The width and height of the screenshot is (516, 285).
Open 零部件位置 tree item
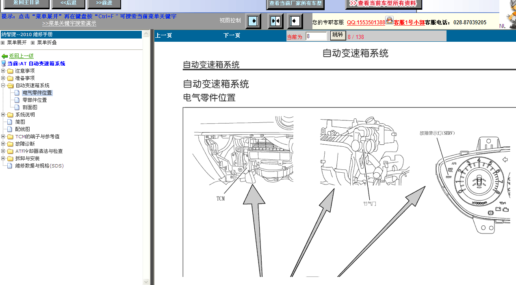coord(35,100)
